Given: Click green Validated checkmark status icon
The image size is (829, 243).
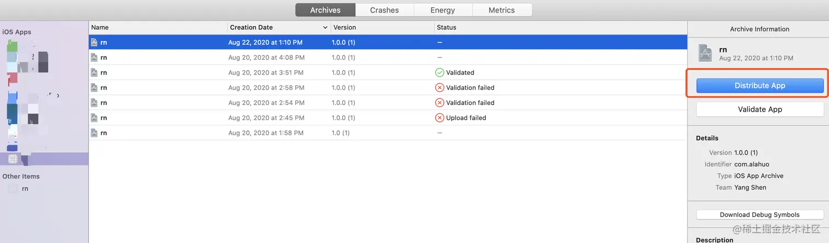Looking at the screenshot, I should pyautogui.click(x=439, y=72).
